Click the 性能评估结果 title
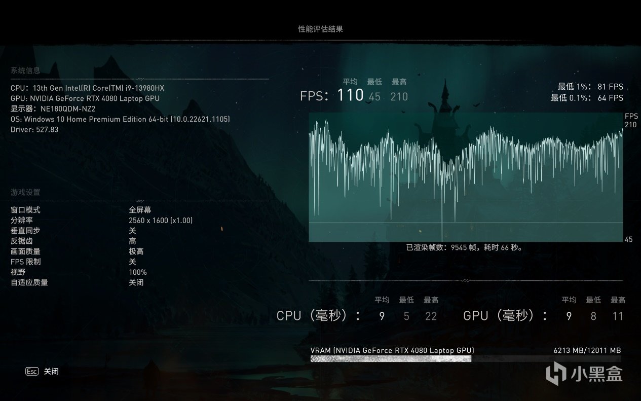641x401 pixels. point(320,29)
